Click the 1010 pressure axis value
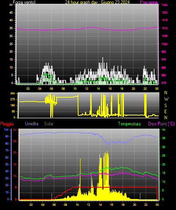Screen dimensions: 176x210 (164, 28)
